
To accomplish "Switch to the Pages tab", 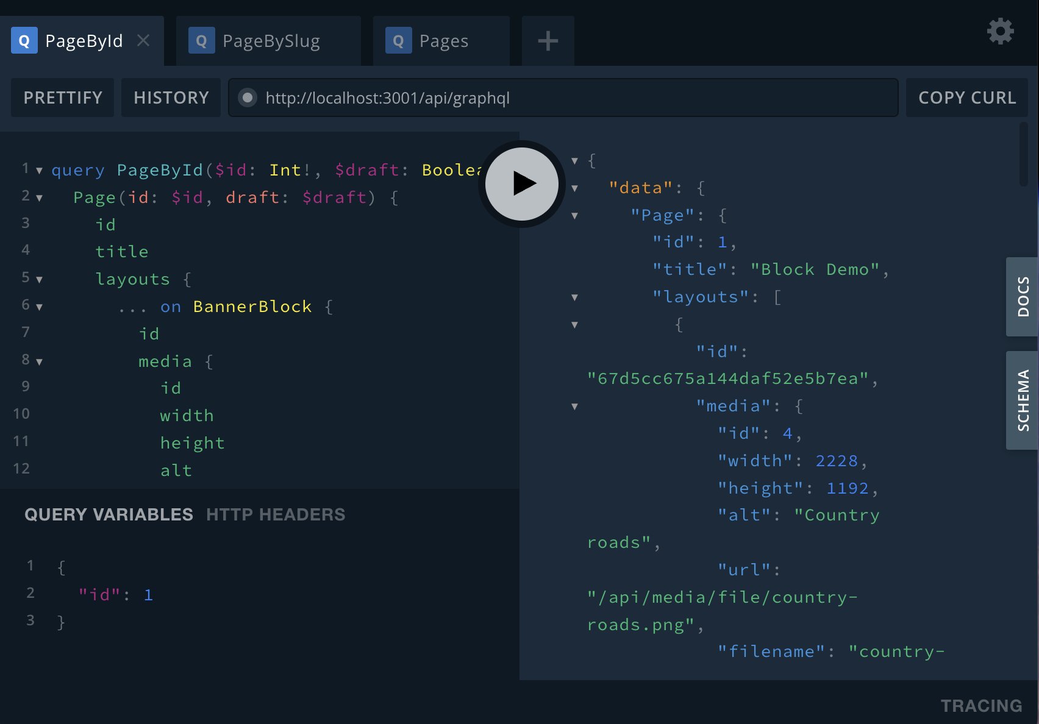I will click(443, 41).
